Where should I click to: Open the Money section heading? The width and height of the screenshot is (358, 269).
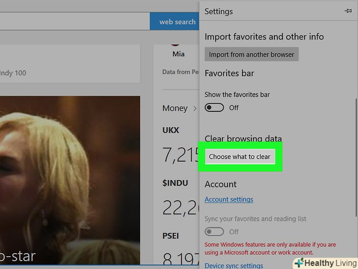pos(175,108)
